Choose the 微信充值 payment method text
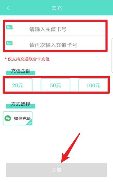This screenshot has height=182, width=113. [x=22, y=118]
